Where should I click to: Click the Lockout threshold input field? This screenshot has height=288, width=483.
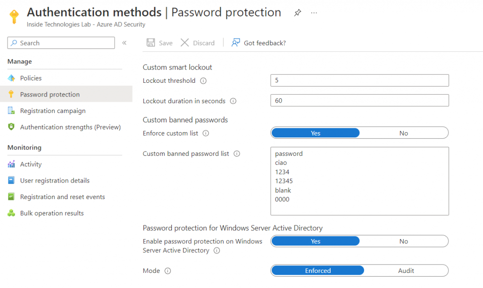click(x=359, y=80)
